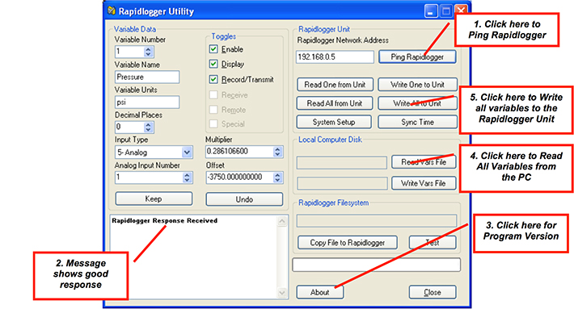Increment the Offset value

[277, 175]
